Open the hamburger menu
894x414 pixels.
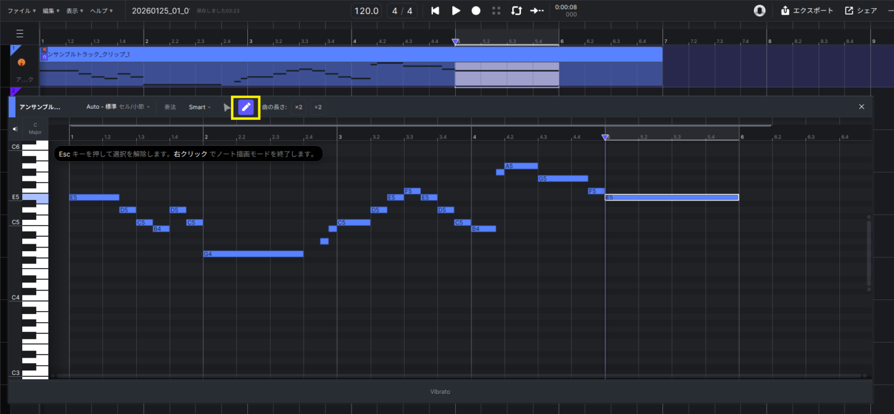coord(20,33)
